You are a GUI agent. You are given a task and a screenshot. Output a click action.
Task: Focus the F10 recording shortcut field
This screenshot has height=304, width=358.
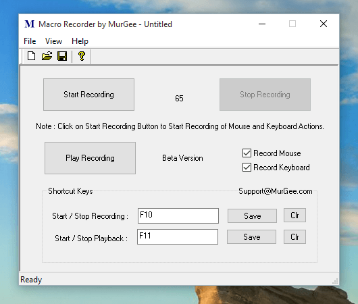178,216
